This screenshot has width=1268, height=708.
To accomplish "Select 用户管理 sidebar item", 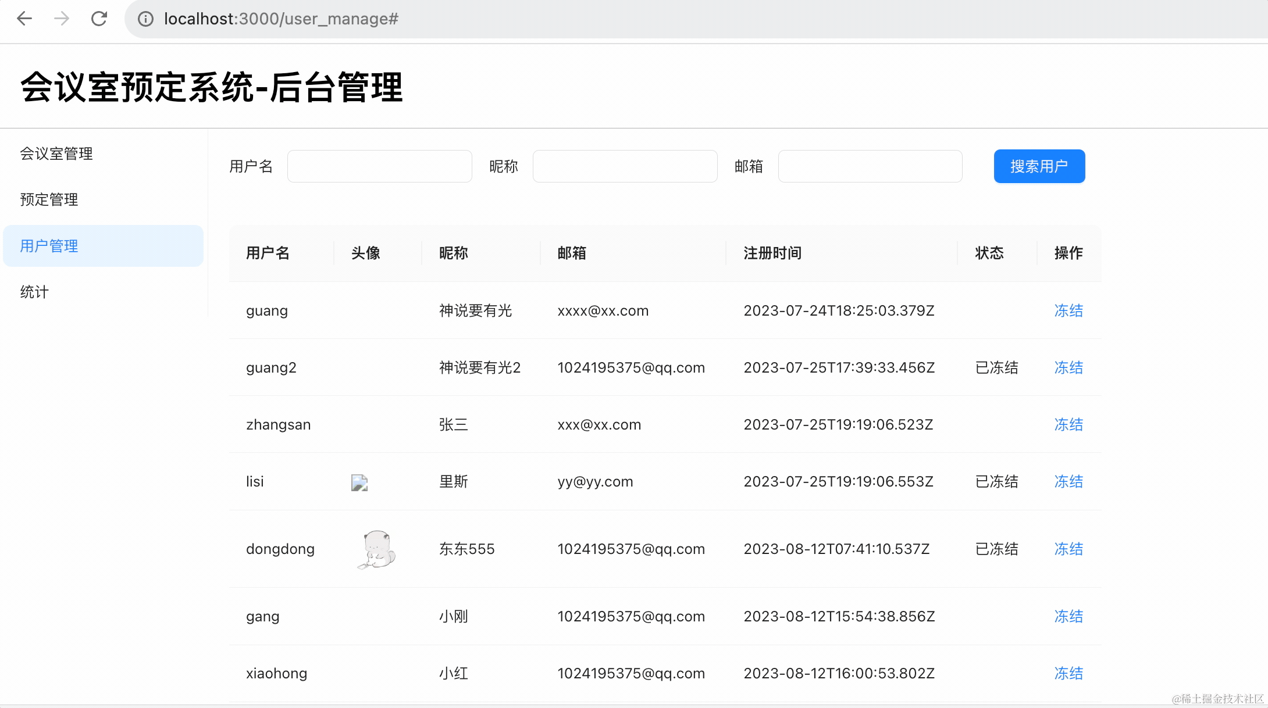I will [x=49, y=246].
